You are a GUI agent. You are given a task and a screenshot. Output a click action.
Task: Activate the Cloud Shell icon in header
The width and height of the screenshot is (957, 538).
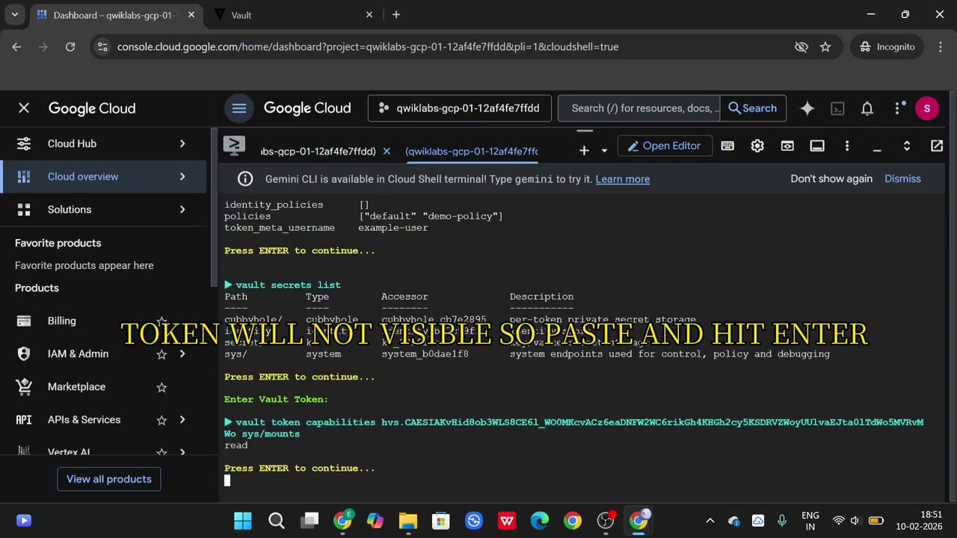click(x=837, y=108)
